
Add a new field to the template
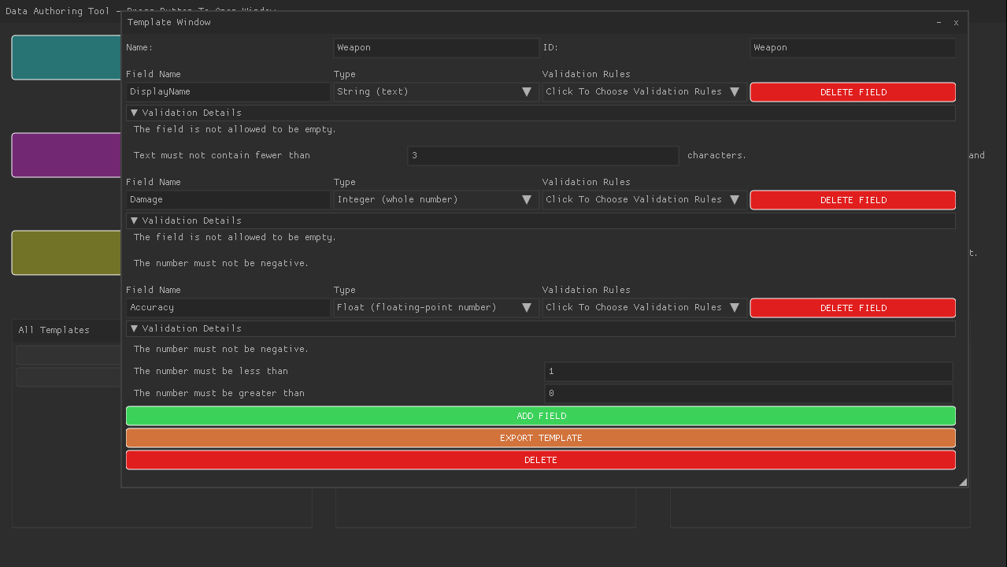click(x=541, y=415)
